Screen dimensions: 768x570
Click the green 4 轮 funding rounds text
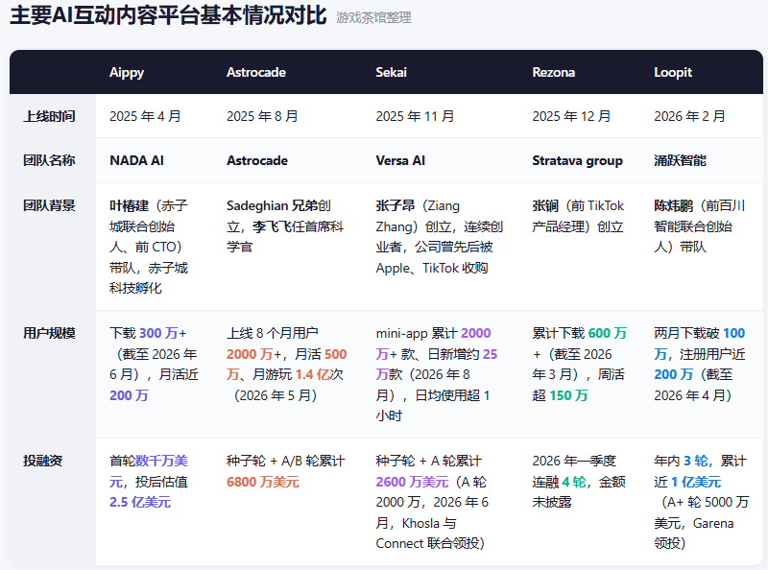click(573, 482)
